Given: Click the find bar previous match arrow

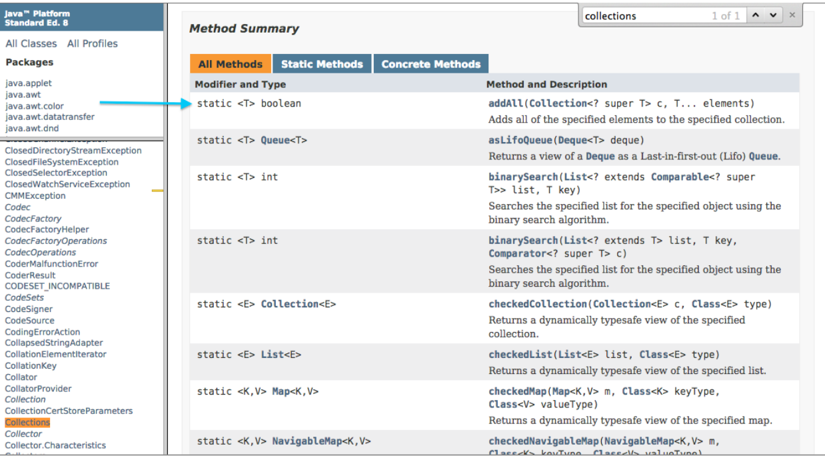Looking at the screenshot, I should pyautogui.click(x=756, y=15).
